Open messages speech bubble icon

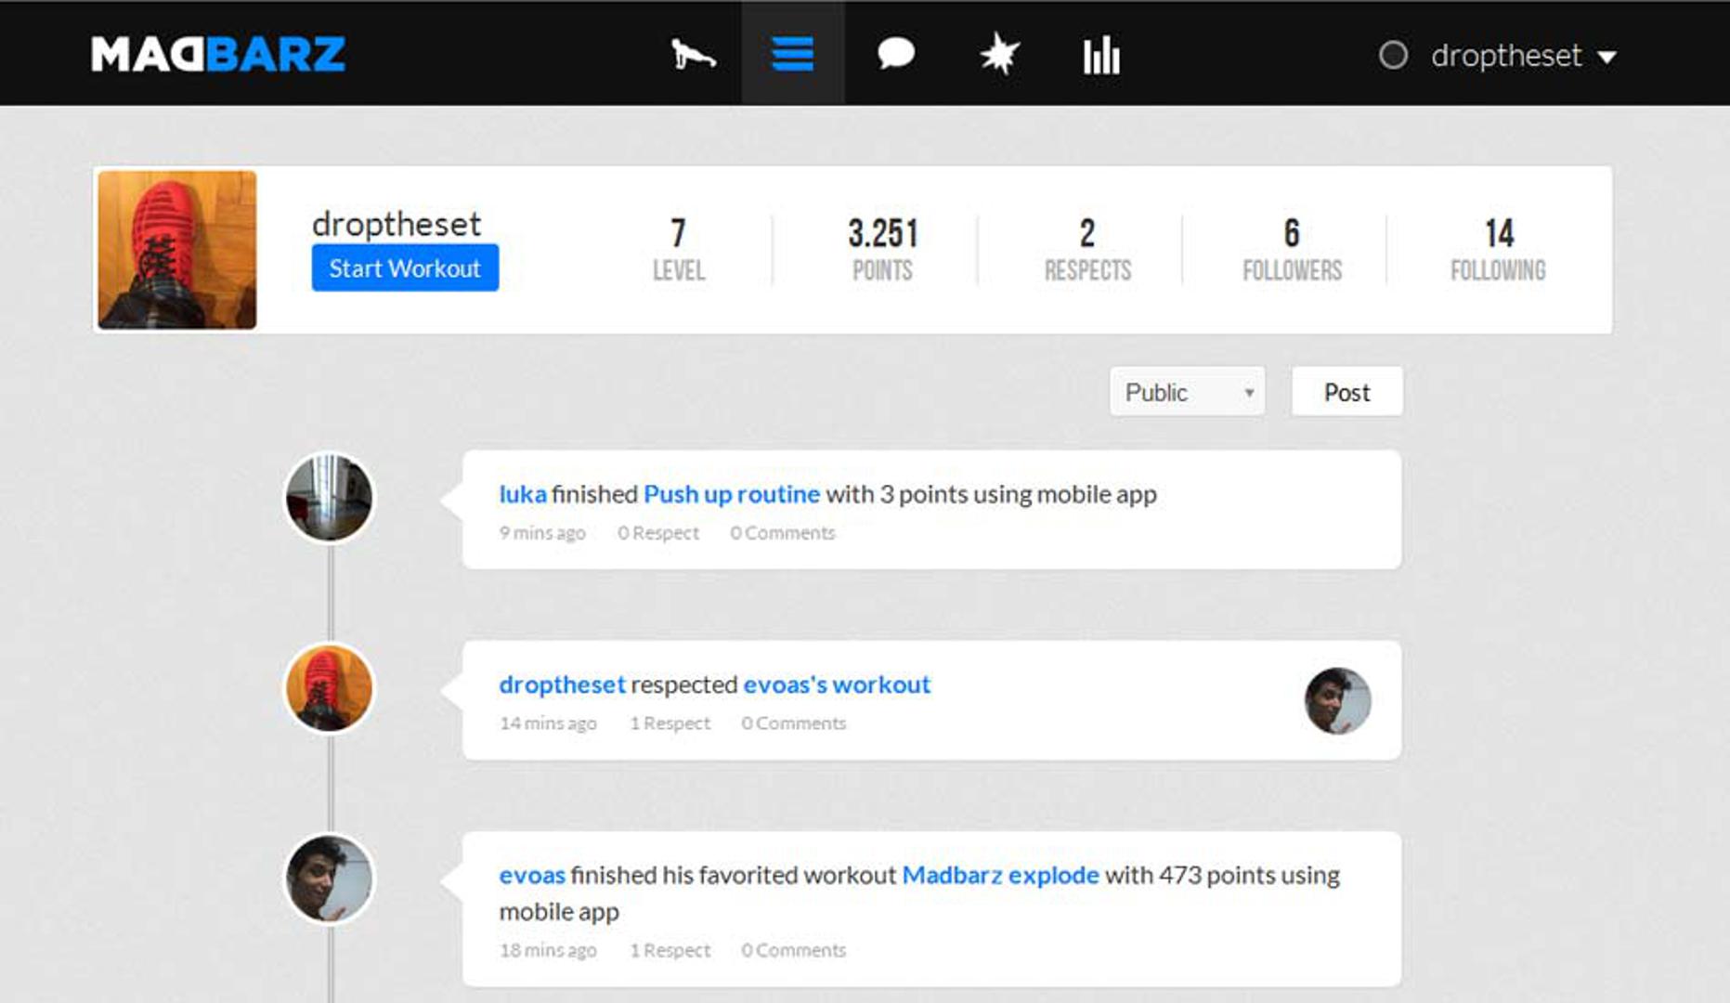895,55
